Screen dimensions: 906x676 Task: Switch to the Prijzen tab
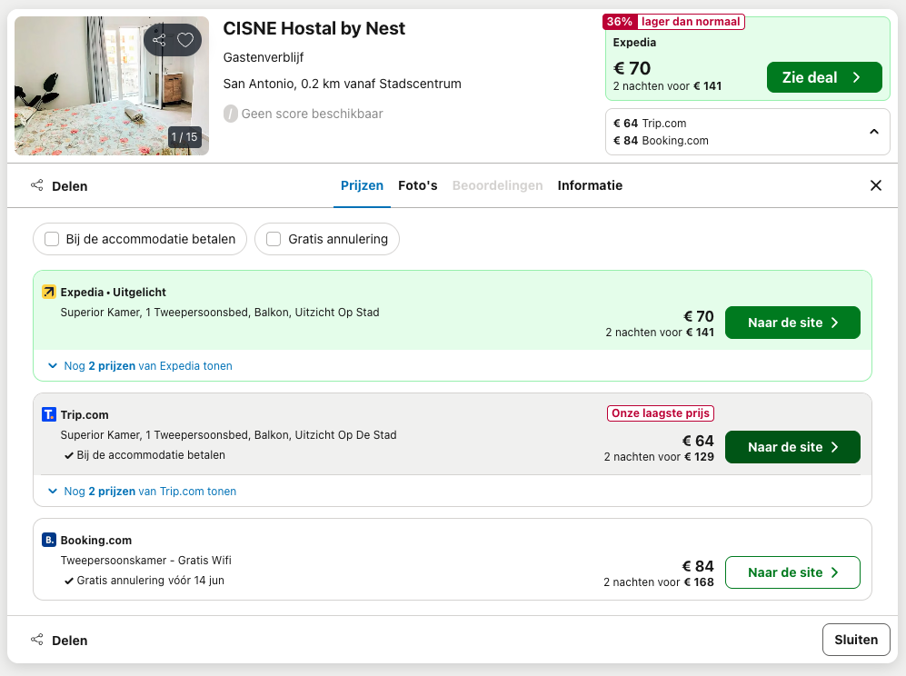(x=362, y=185)
